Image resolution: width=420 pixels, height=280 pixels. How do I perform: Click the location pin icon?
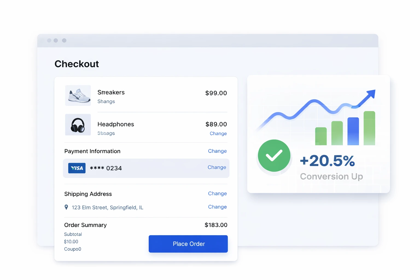point(66,207)
